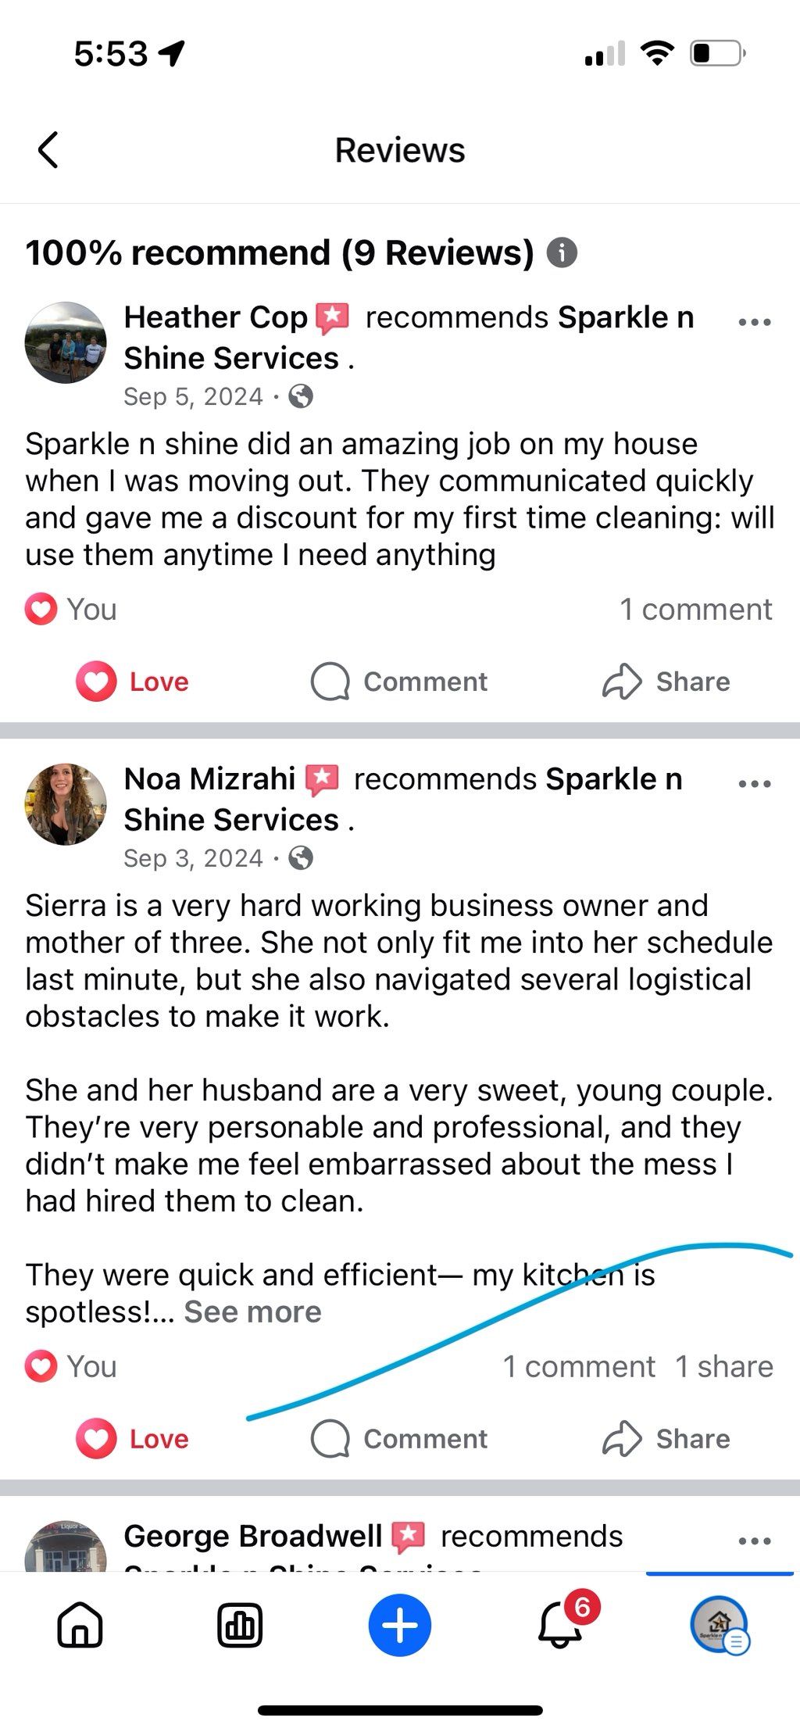
Task: Comment on Heather Cop's review
Action: point(399,682)
